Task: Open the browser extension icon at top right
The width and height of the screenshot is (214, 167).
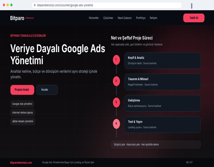Action: coord(192,6)
